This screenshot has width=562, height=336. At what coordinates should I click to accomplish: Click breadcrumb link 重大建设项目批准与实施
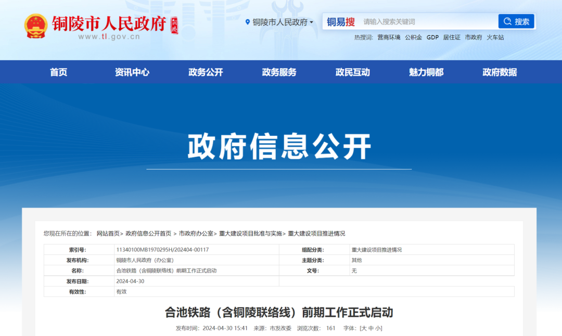(x=250, y=234)
